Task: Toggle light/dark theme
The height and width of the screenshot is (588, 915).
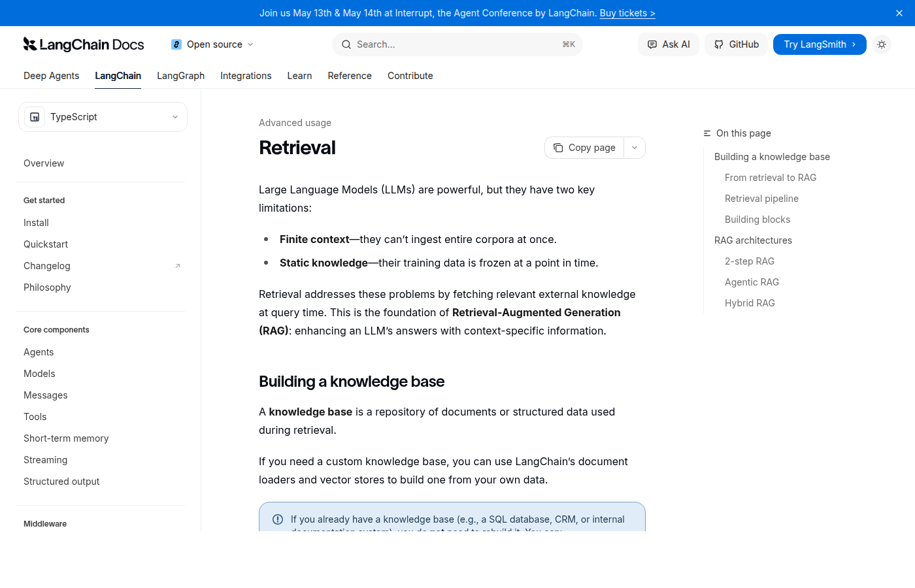Action: coord(882,44)
